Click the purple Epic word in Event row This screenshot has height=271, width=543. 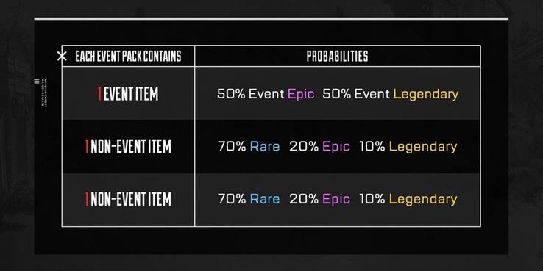coord(301,94)
